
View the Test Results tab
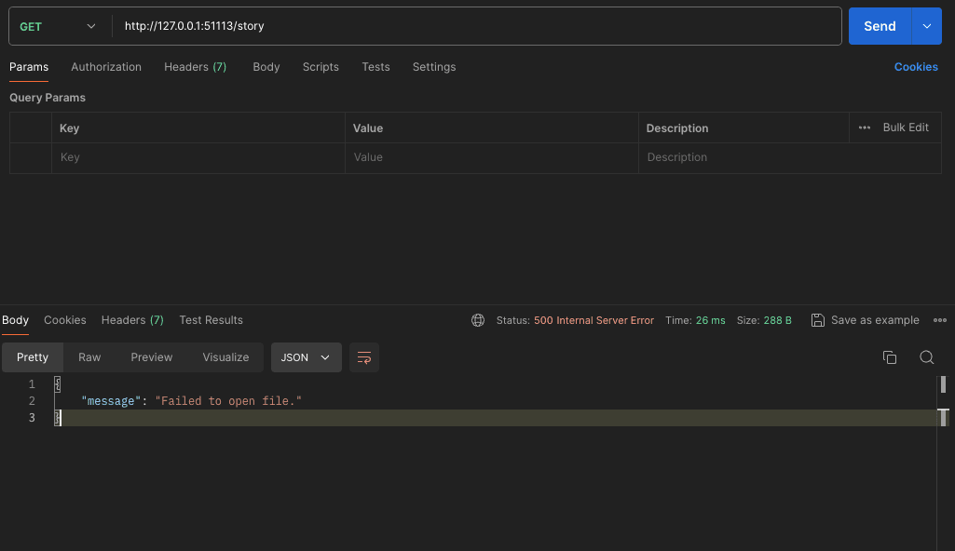pos(211,320)
